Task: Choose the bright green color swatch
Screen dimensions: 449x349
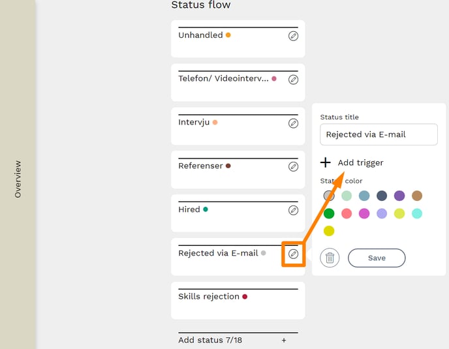Action: coord(329,213)
